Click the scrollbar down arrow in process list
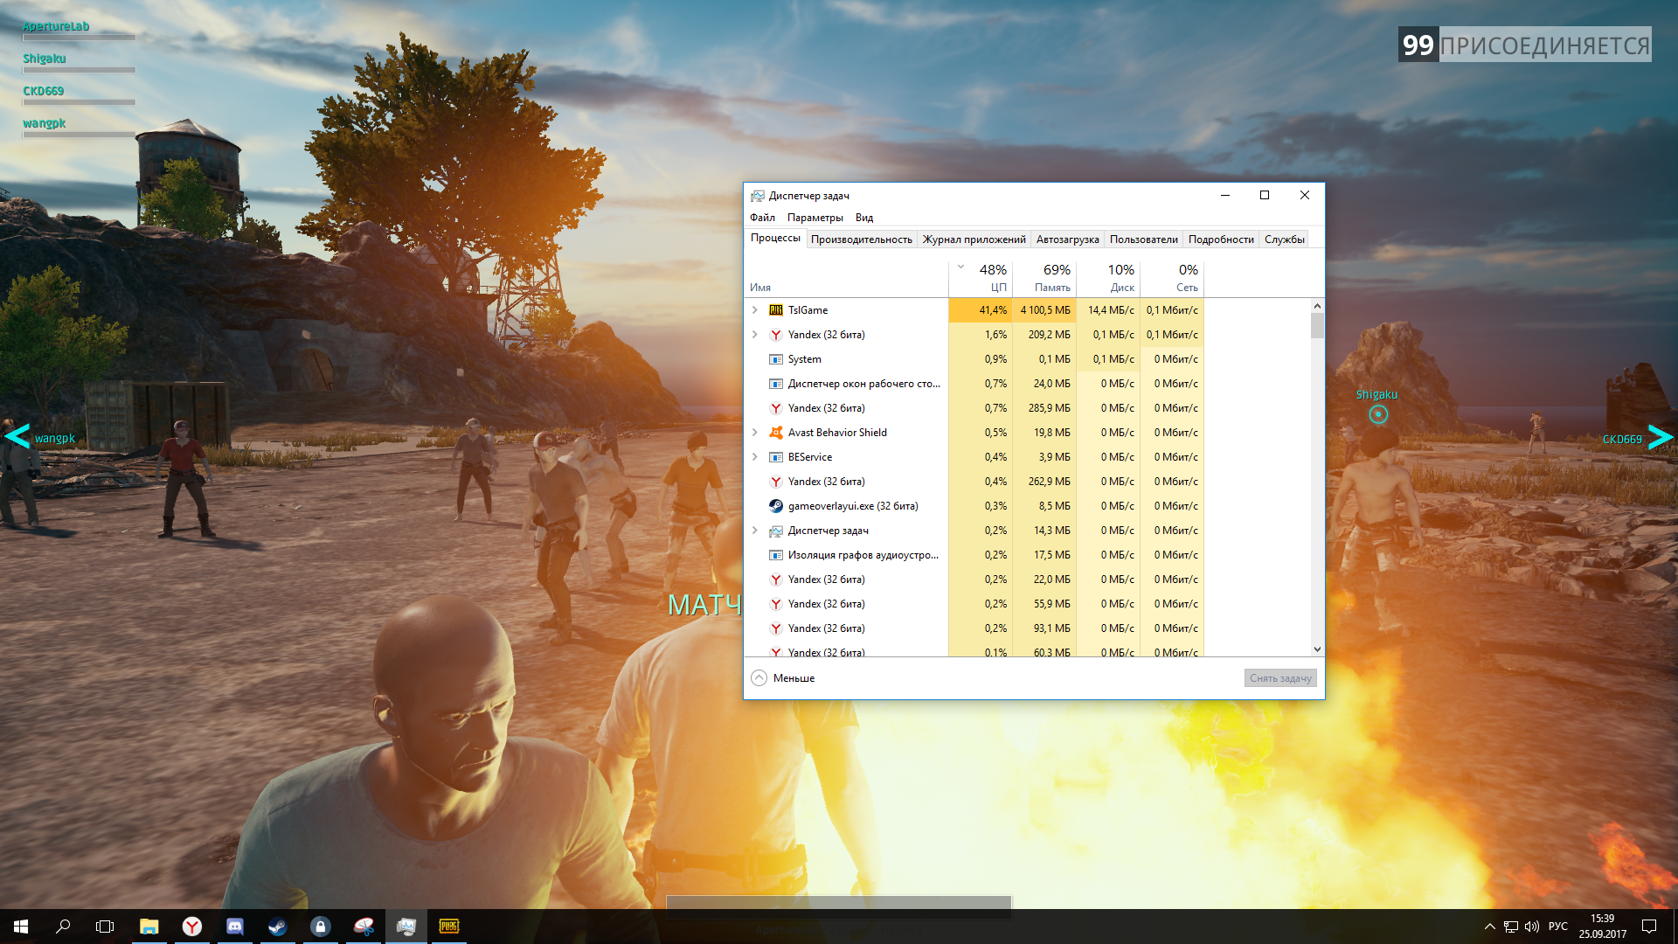Viewport: 1678px width, 944px height. point(1317,649)
